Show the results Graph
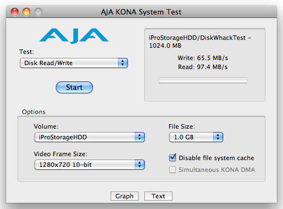The height and width of the screenshot is (209, 283). point(125,196)
